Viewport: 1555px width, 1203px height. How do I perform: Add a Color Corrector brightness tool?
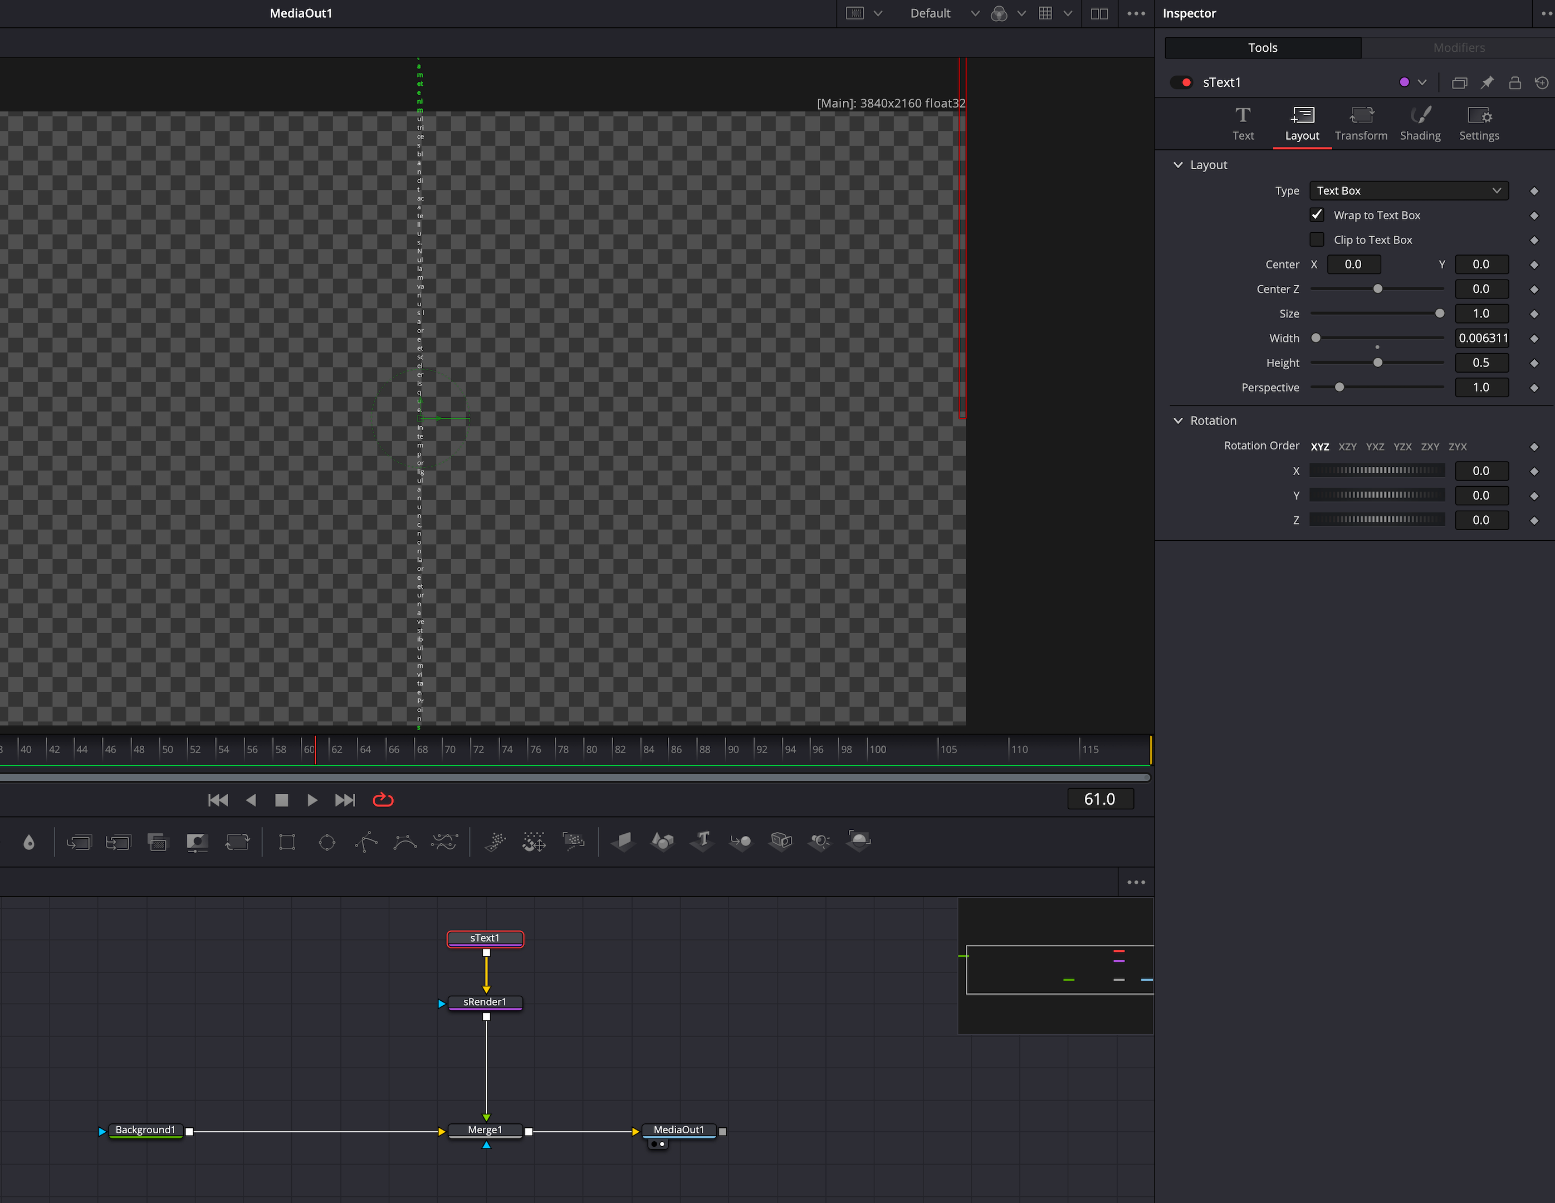197,842
